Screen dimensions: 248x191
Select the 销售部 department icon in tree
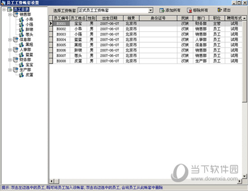pyautogui.click(x=16, y=14)
